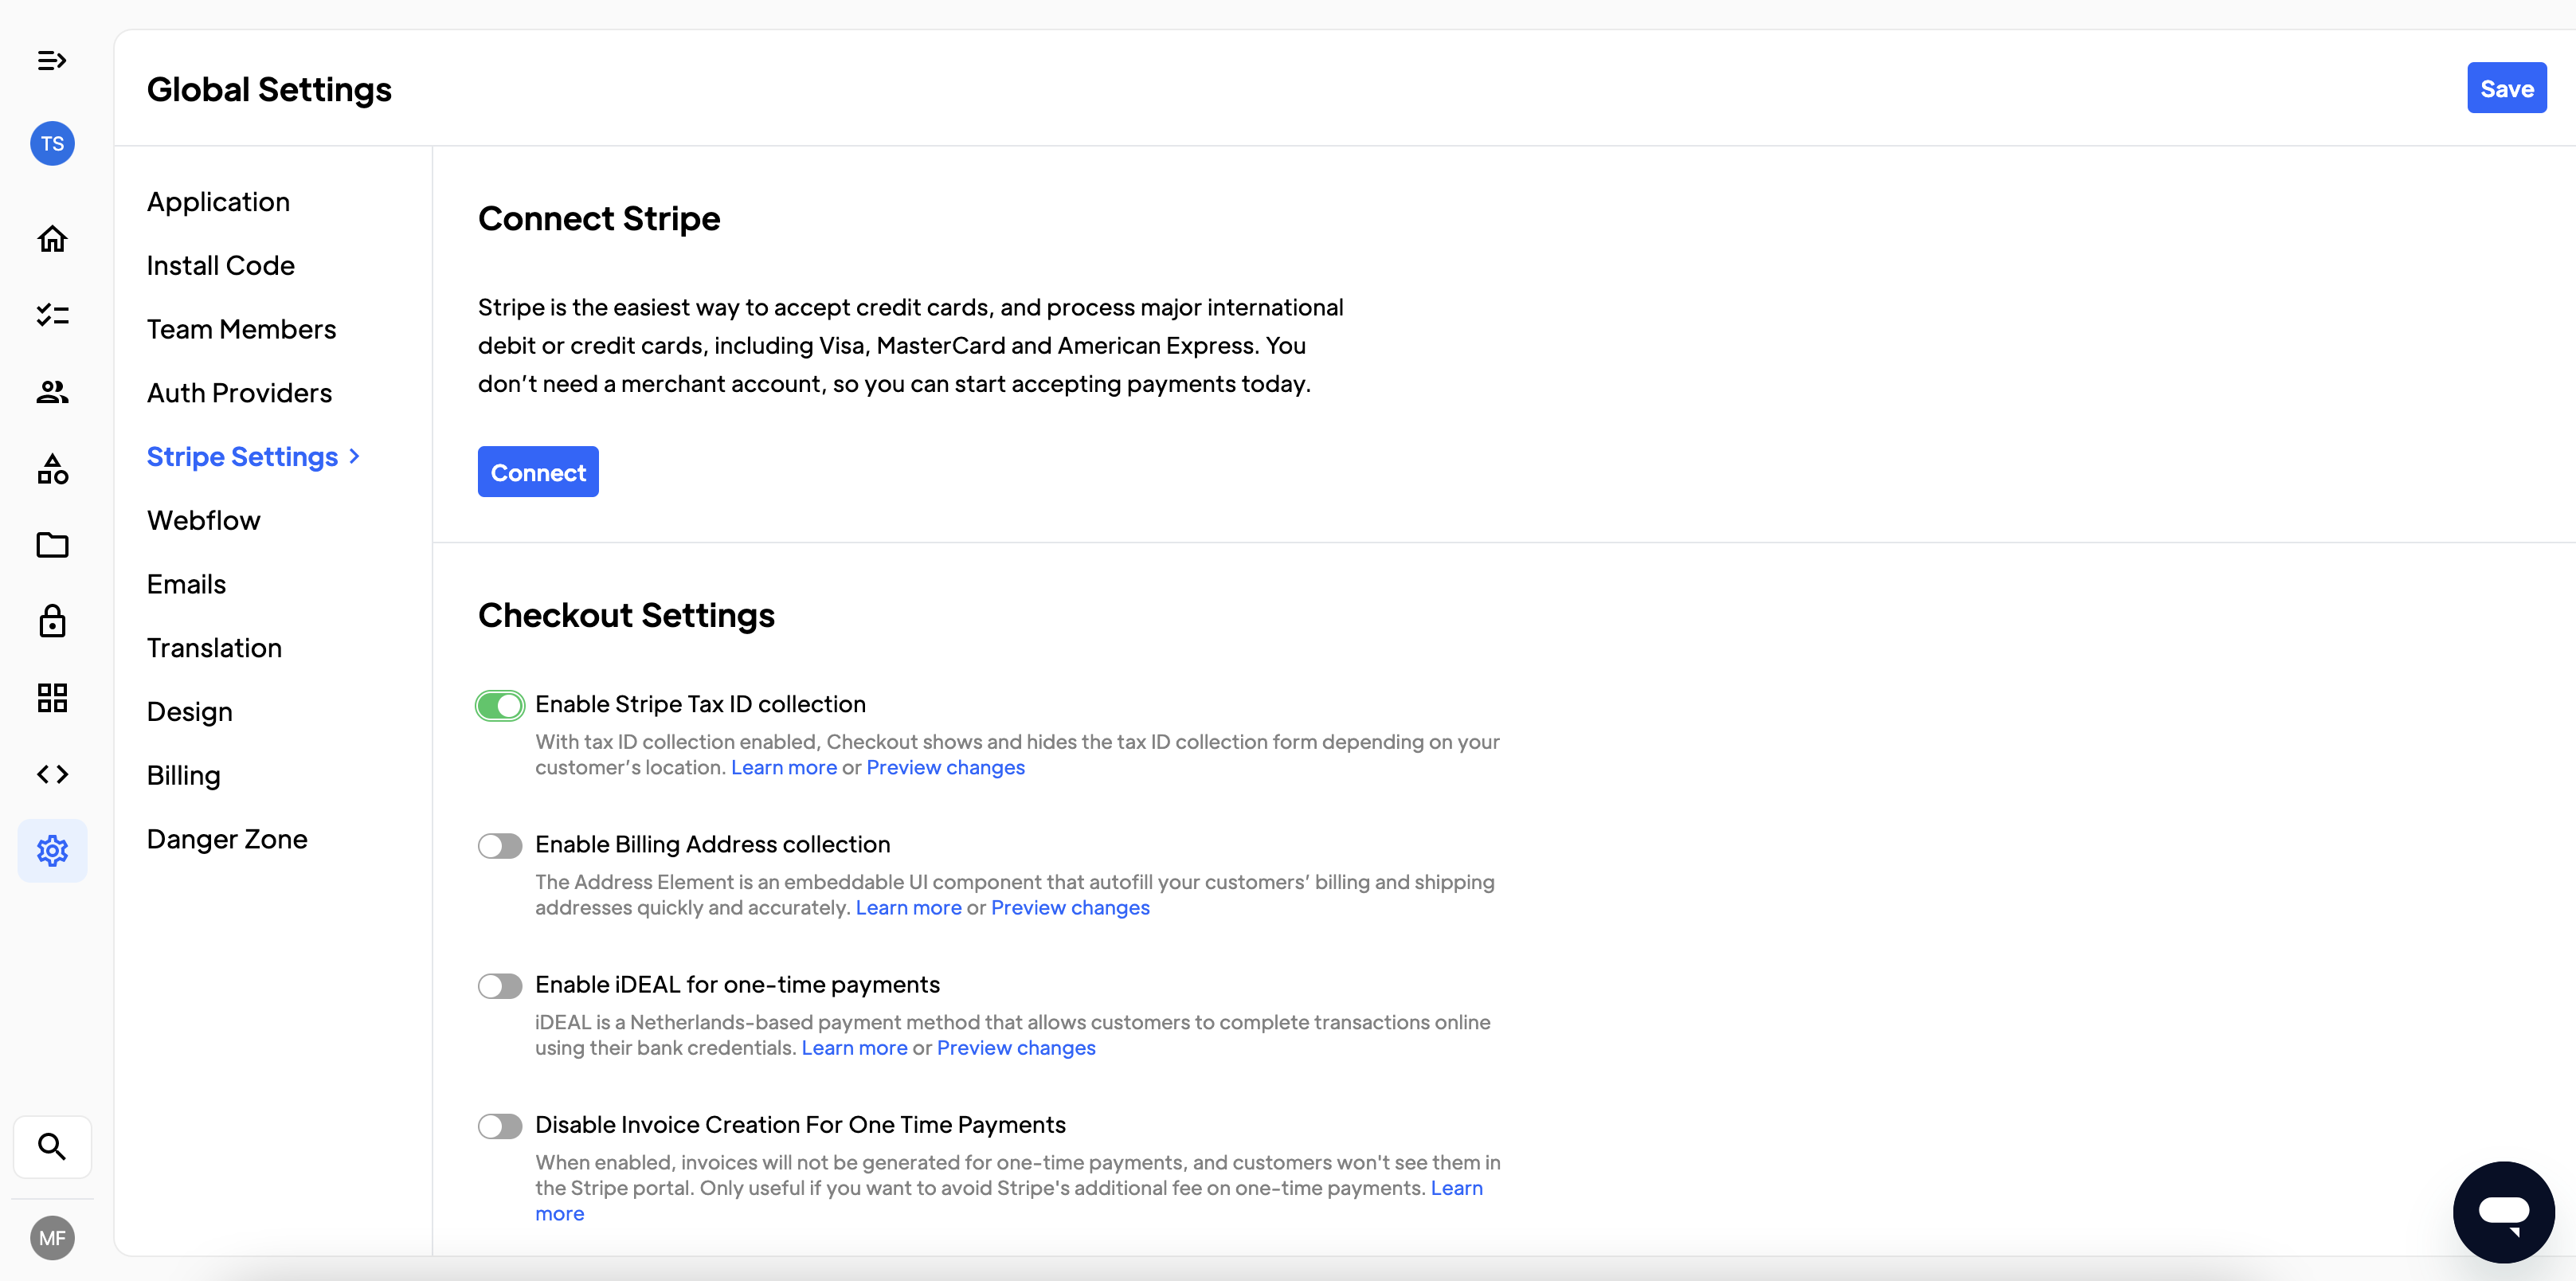Open TS workspace avatar switcher
Image resolution: width=2576 pixels, height=1281 pixels.
click(x=52, y=144)
